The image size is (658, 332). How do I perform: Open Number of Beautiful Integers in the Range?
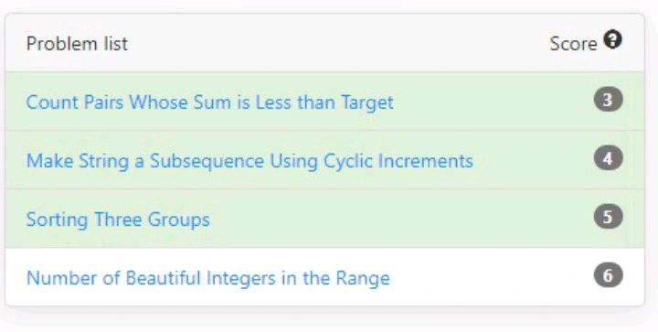click(208, 278)
